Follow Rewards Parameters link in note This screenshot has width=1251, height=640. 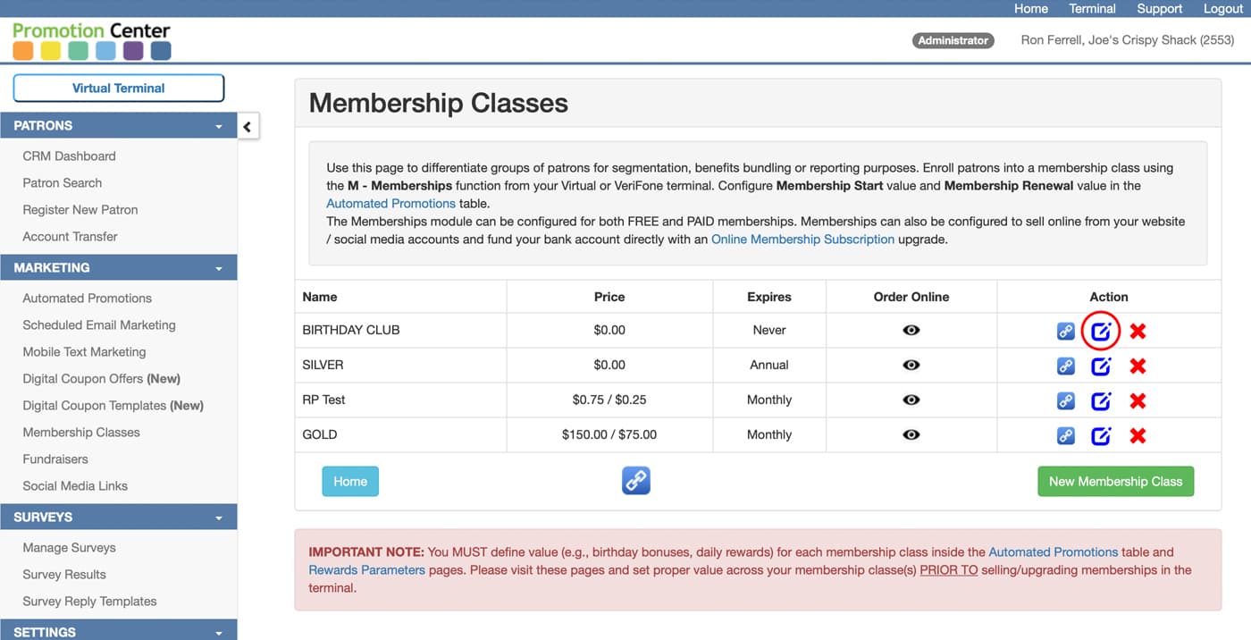click(366, 569)
